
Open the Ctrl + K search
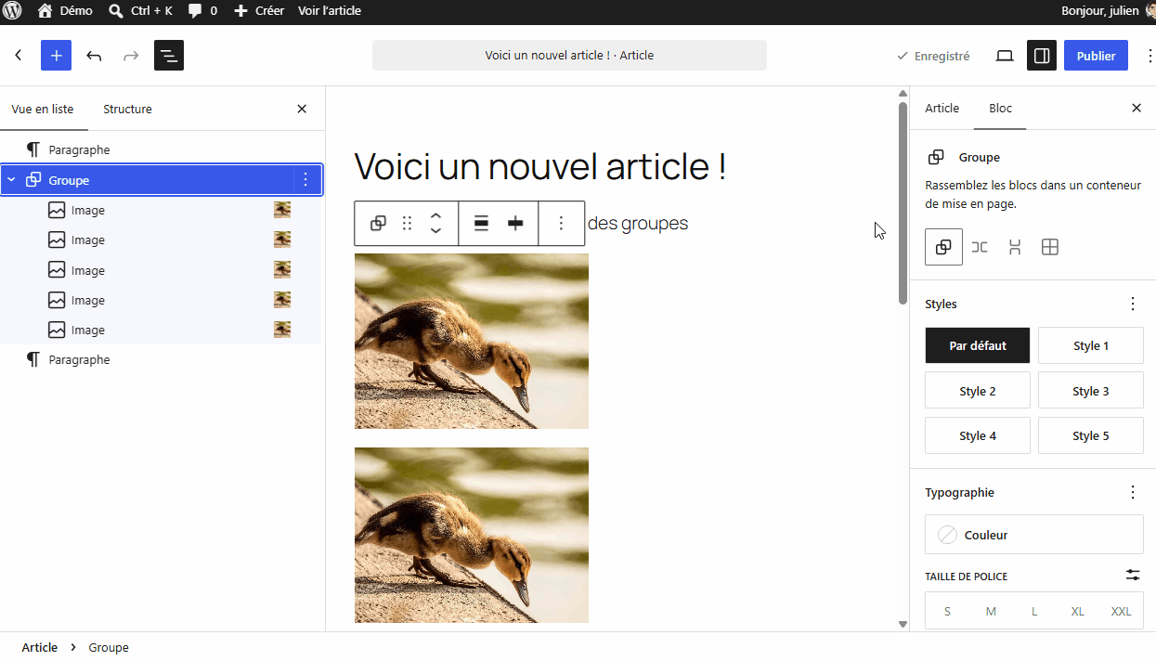click(x=141, y=11)
